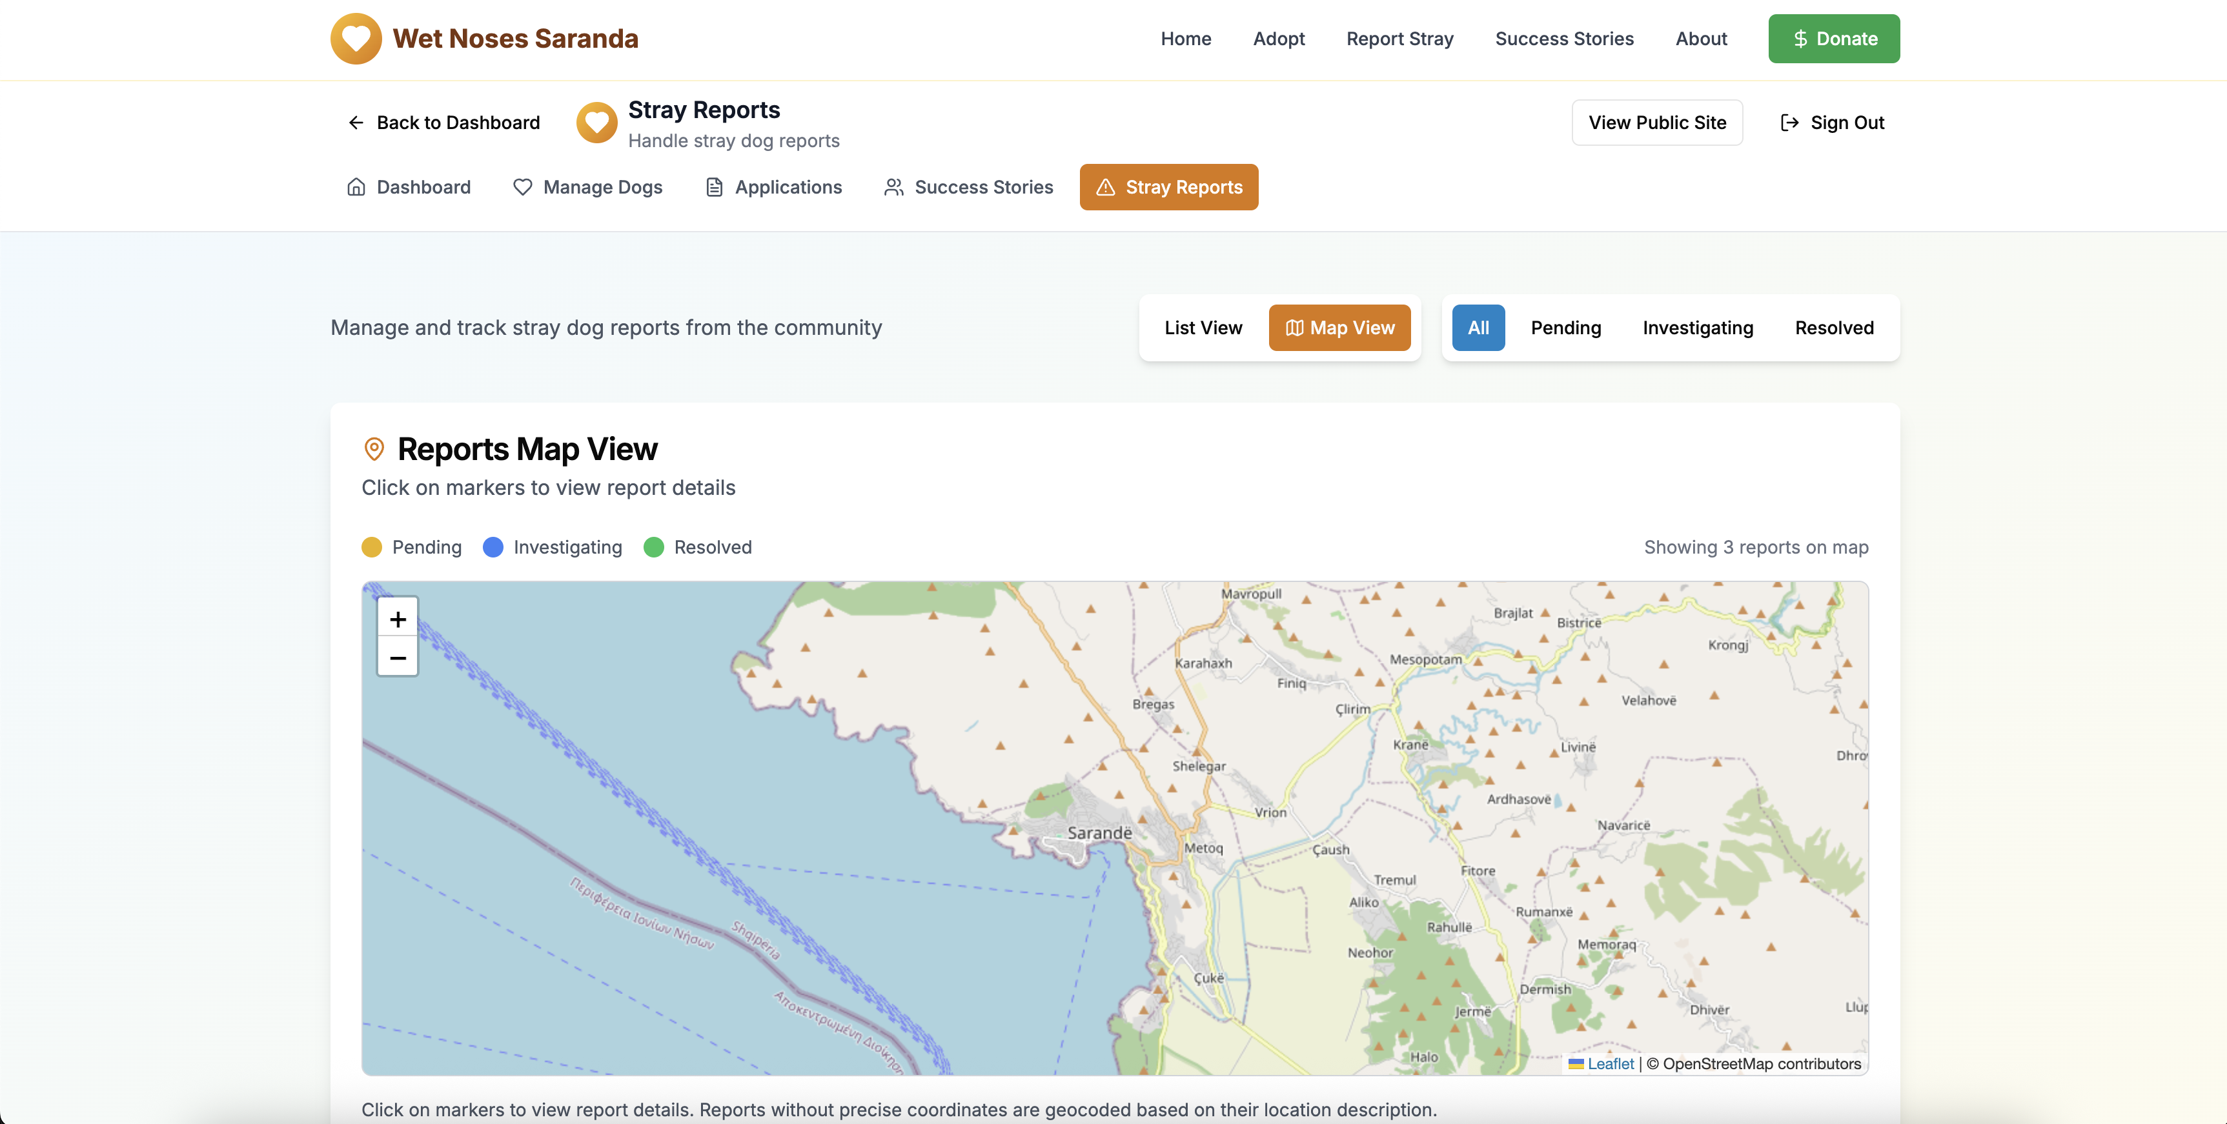Switch to List View

1203,327
